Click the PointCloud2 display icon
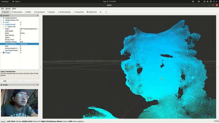Image resolution: width=219 pixels, height=123 pixels. pyautogui.click(x=4, y=24)
